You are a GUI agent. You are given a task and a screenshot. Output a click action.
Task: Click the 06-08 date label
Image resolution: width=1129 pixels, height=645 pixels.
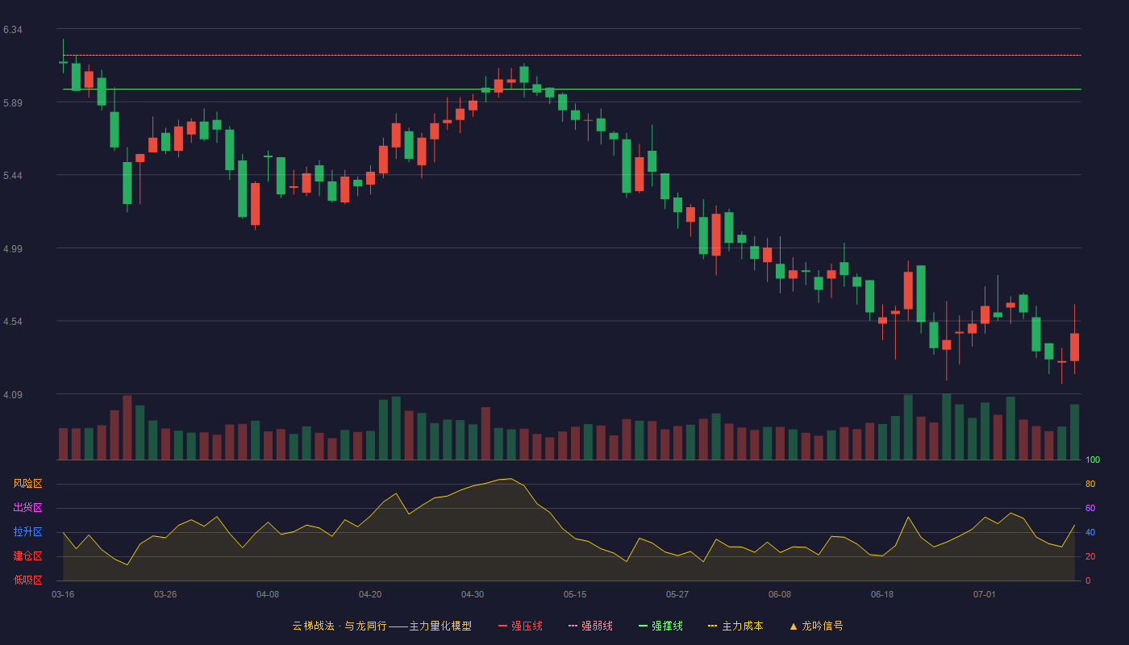tap(780, 594)
